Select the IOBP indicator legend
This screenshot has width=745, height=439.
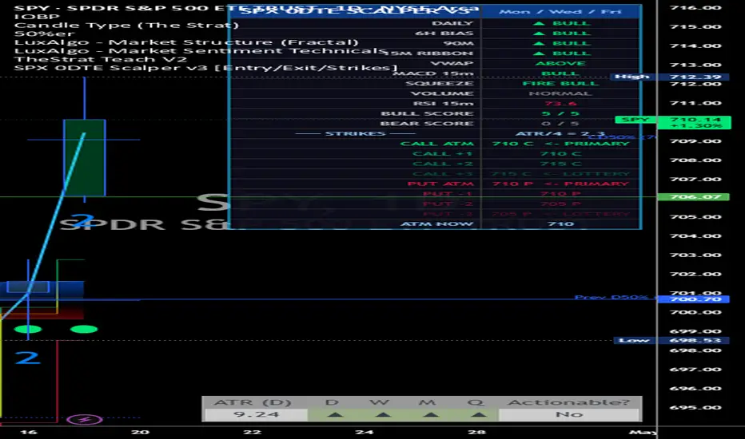point(37,17)
